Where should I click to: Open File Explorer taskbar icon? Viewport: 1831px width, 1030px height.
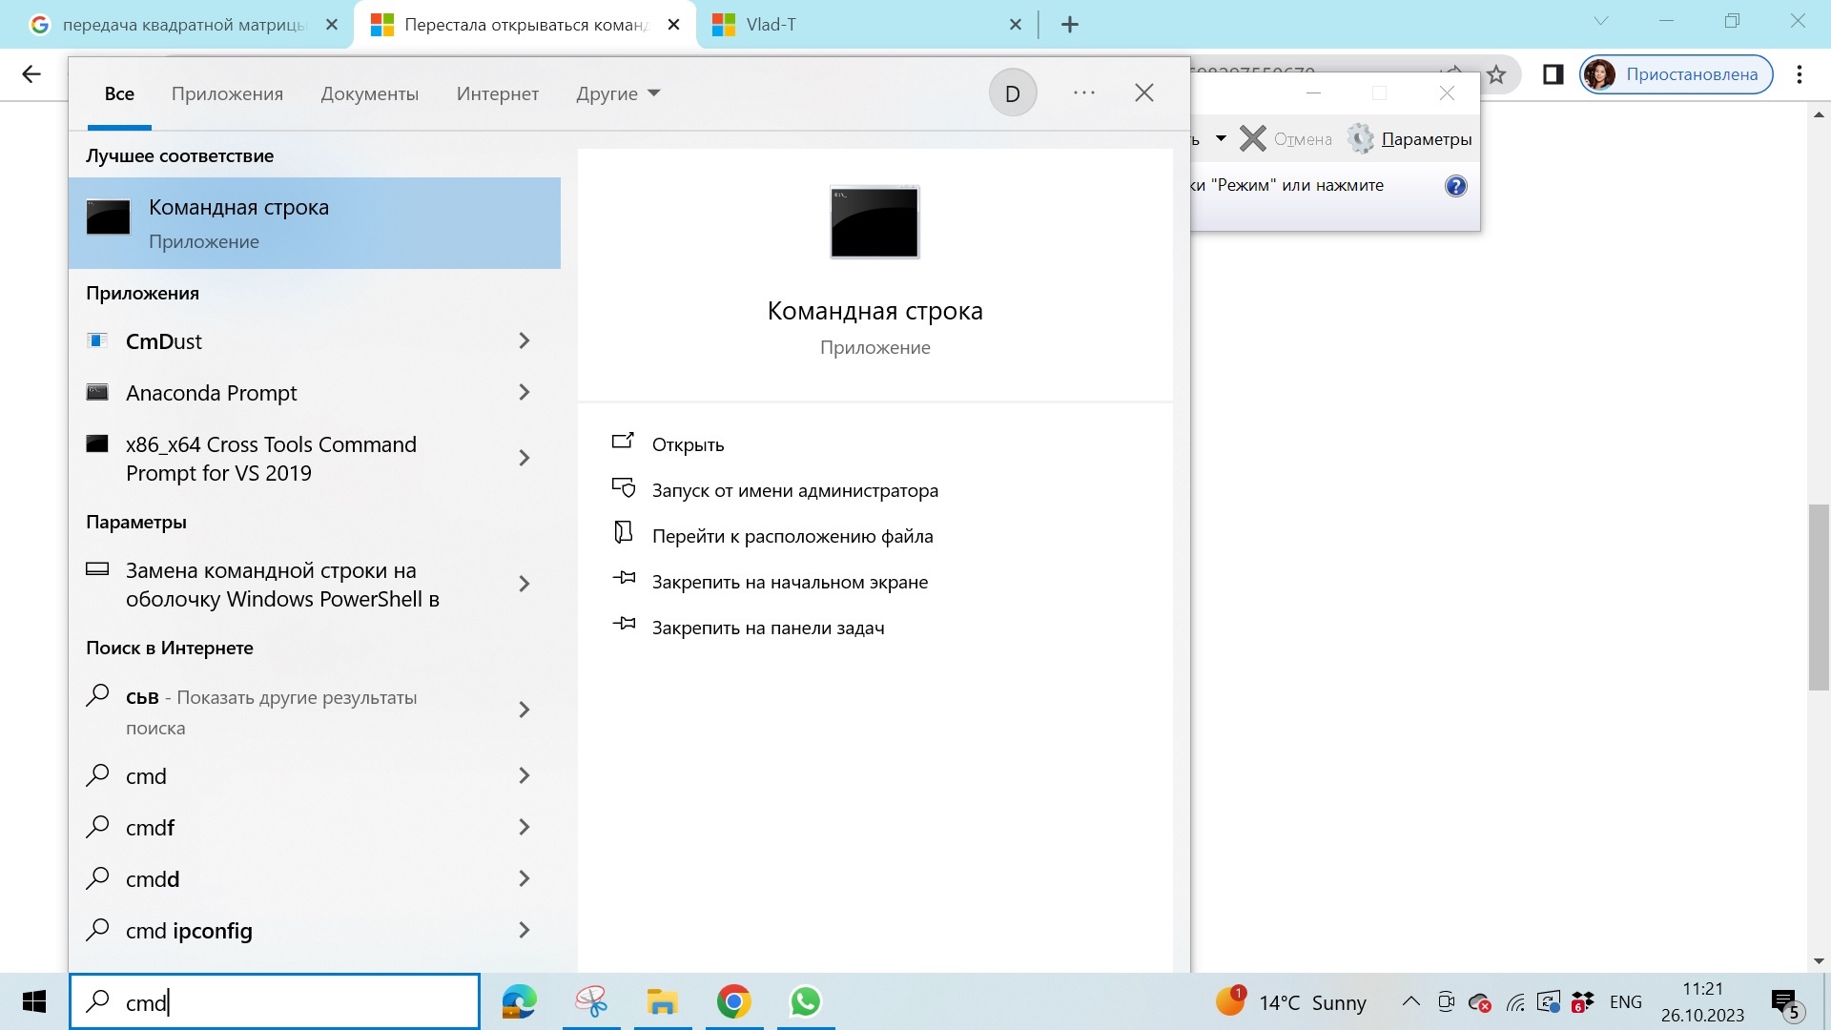tap(662, 1001)
